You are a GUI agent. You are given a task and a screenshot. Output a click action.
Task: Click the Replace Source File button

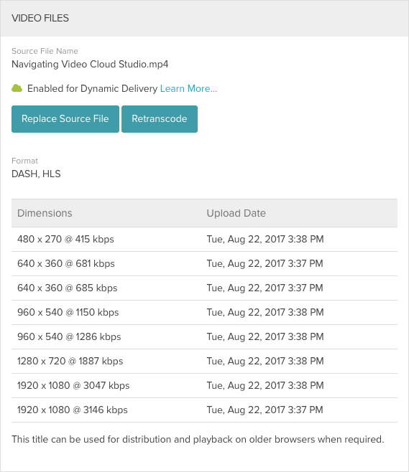[x=65, y=119]
